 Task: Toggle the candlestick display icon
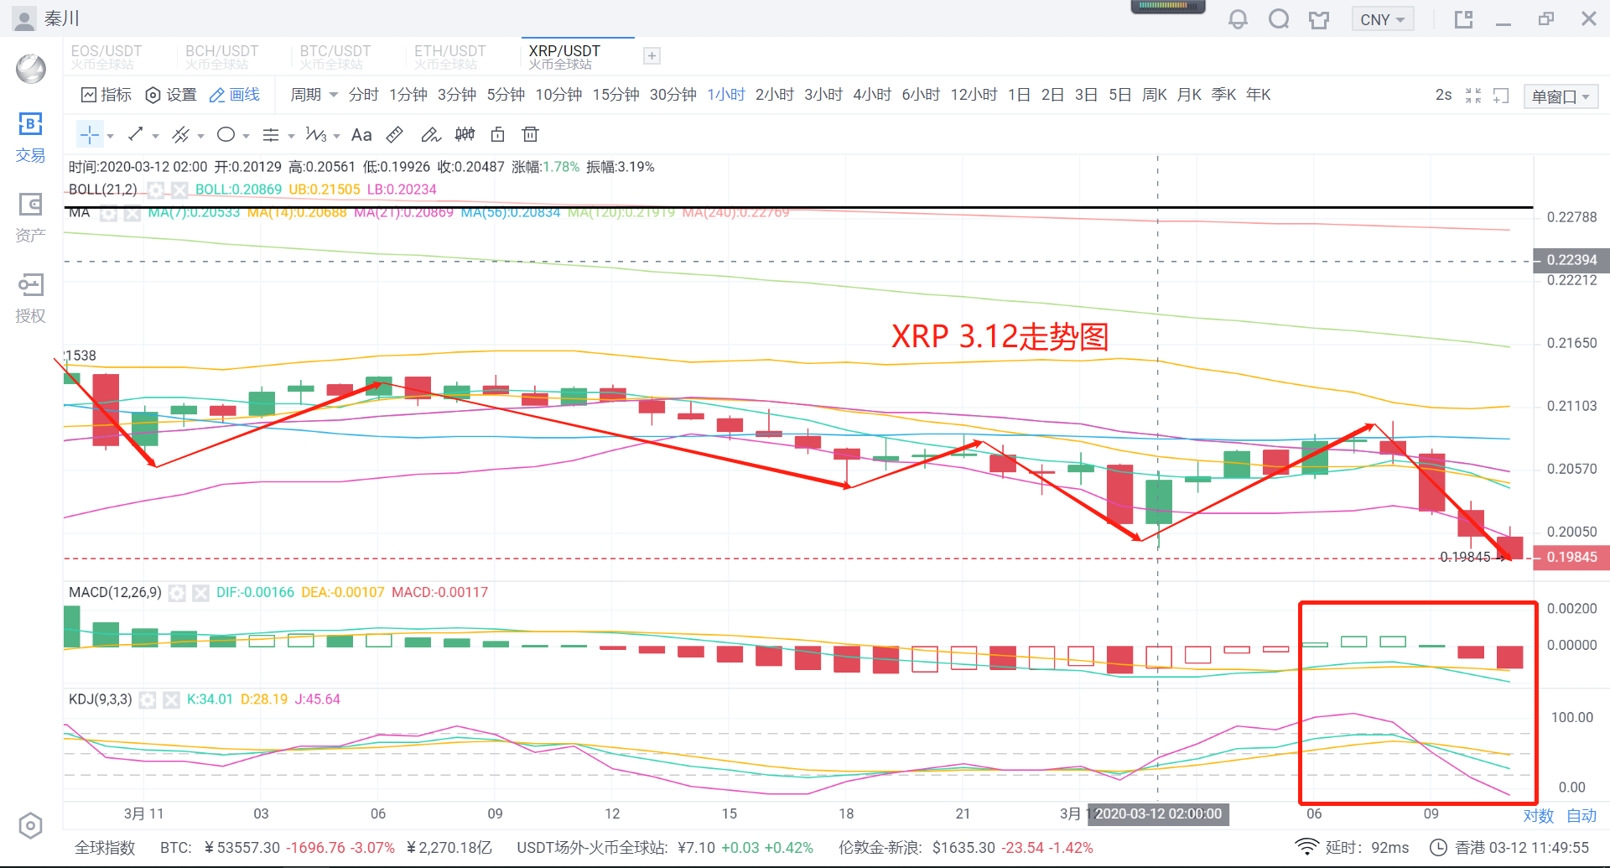465,134
